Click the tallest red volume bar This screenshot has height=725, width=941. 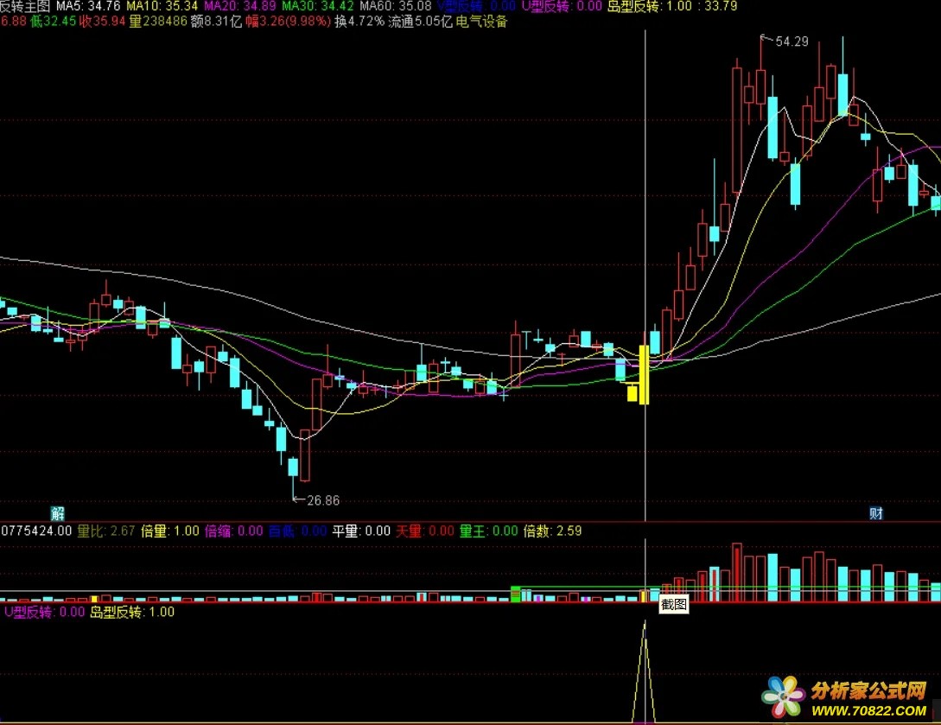pyautogui.click(x=736, y=573)
